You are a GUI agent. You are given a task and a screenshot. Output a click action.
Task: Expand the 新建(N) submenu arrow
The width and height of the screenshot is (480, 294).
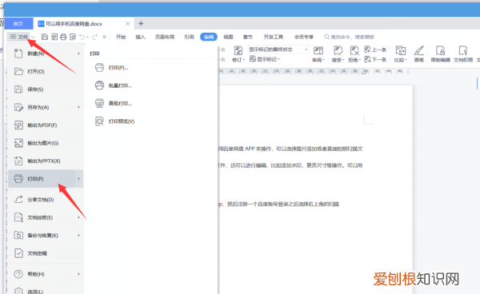(78, 54)
